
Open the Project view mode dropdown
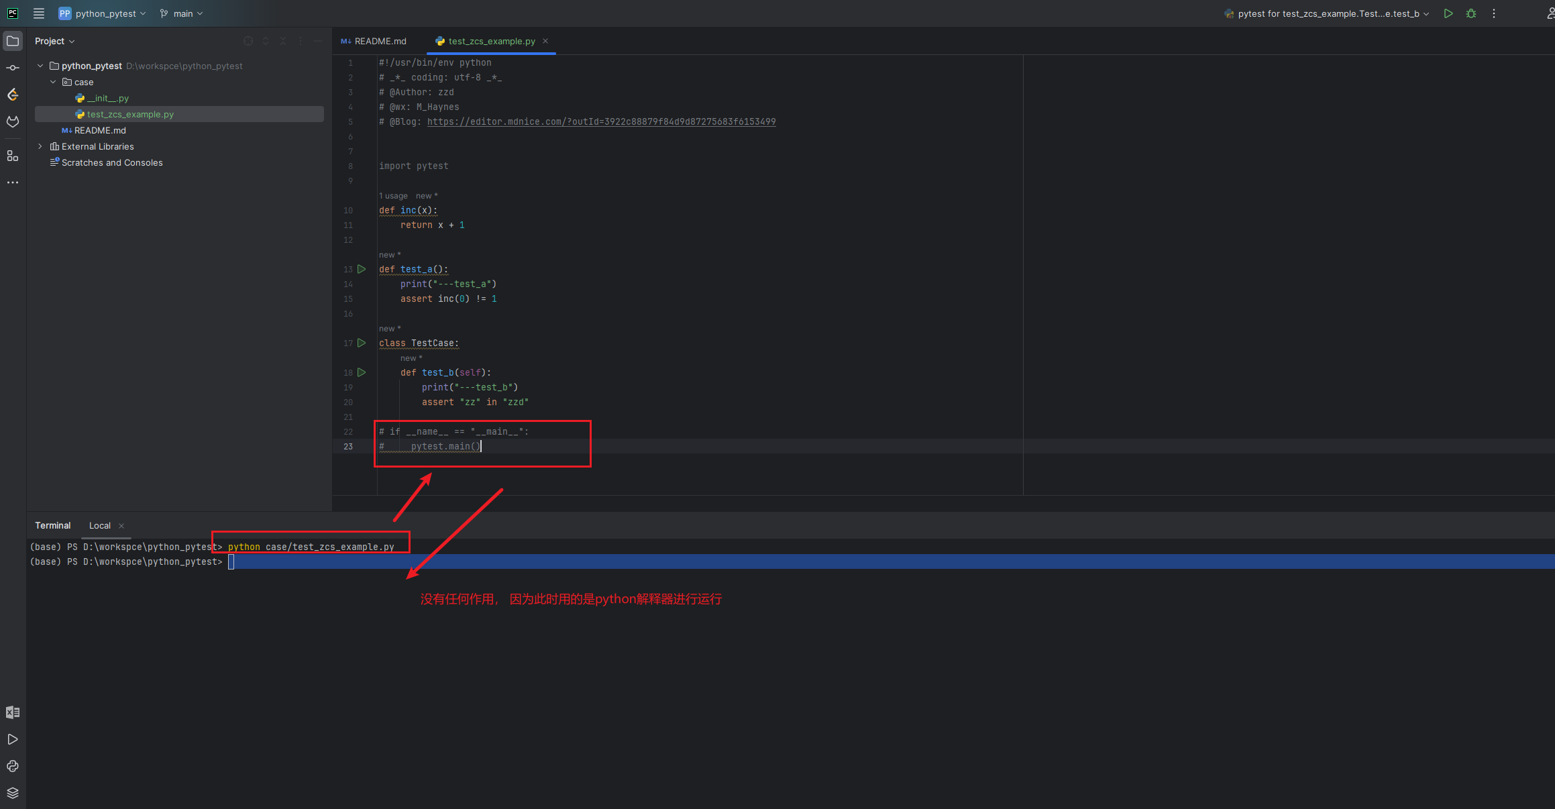55,41
